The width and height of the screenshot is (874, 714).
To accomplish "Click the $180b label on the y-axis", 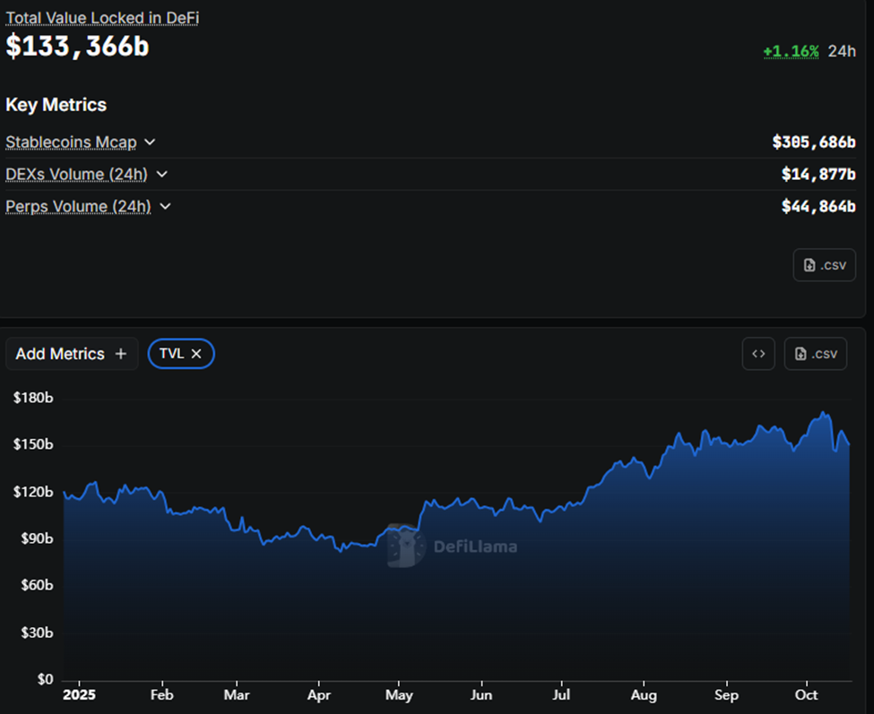I will pyautogui.click(x=33, y=398).
